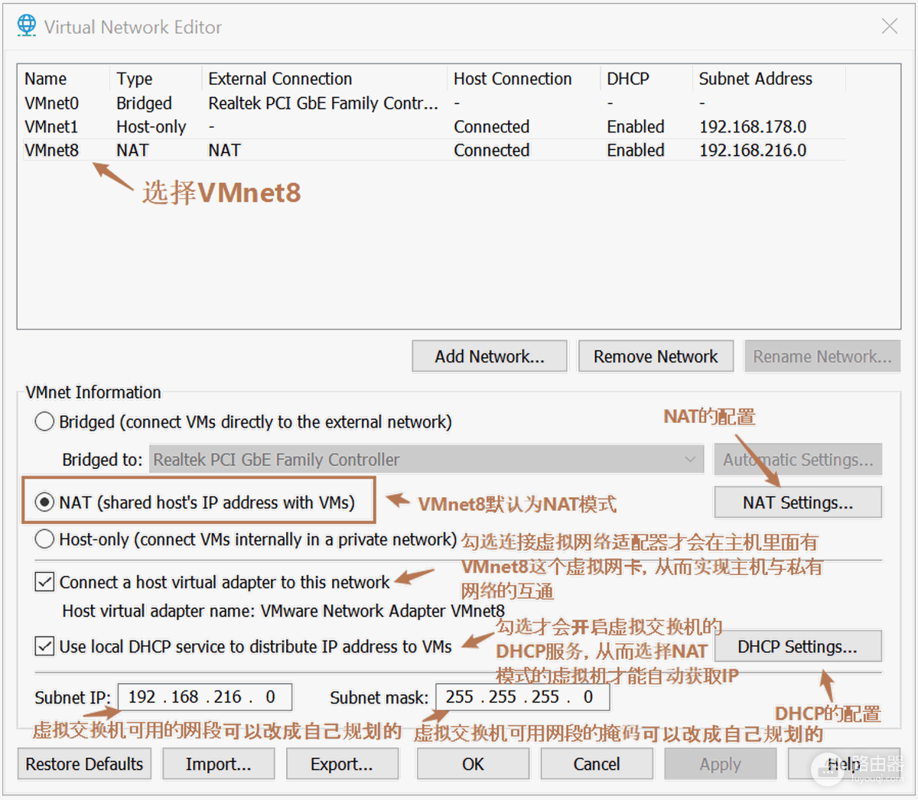Select the Bridged radio button
The width and height of the screenshot is (918, 800).
pyautogui.click(x=44, y=422)
